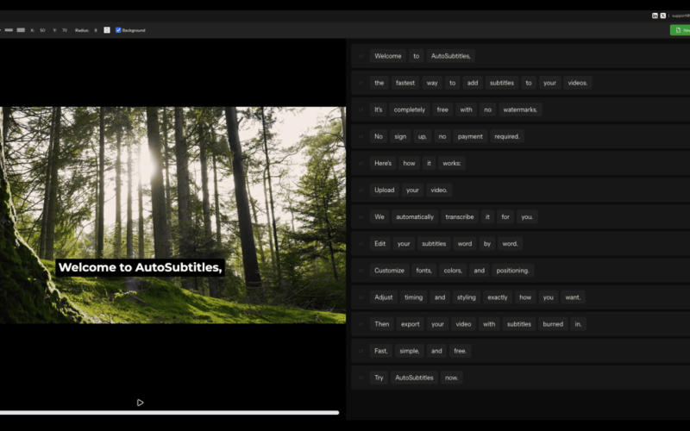Screen dimensions: 690x431
Task: Select the word 'fonts,' in transcript
Action: pyautogui.click(x=423, y=271)
